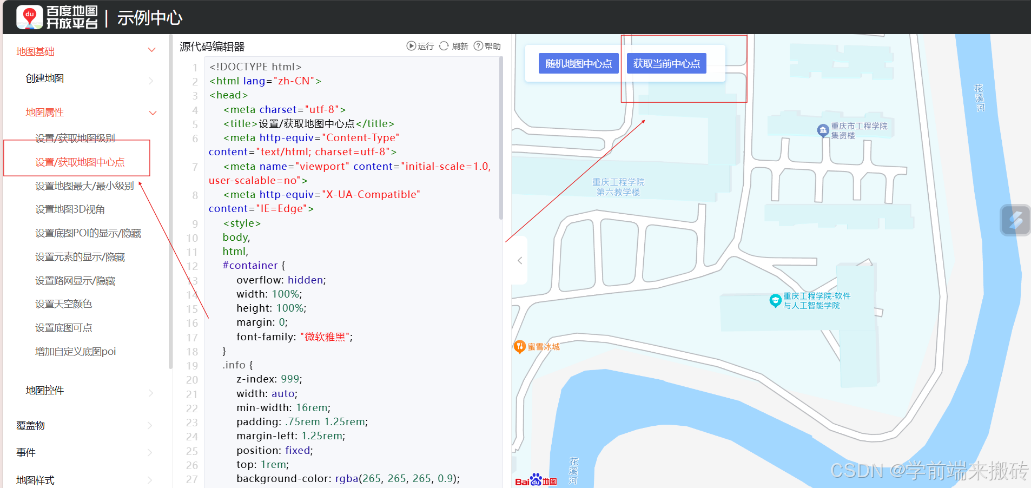Image resolution: width=1031 pixels, height=488 pixels.
Task: Collapse the 地图基础 section chevron
Action: [152, 50]
